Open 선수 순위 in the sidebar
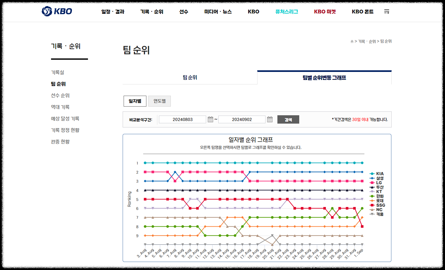 (x=60, y=96)
